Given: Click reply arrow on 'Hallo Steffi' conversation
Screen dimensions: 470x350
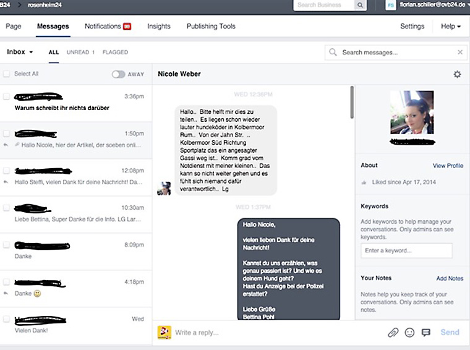Looking at the screenshot, I should click(6, 182).
